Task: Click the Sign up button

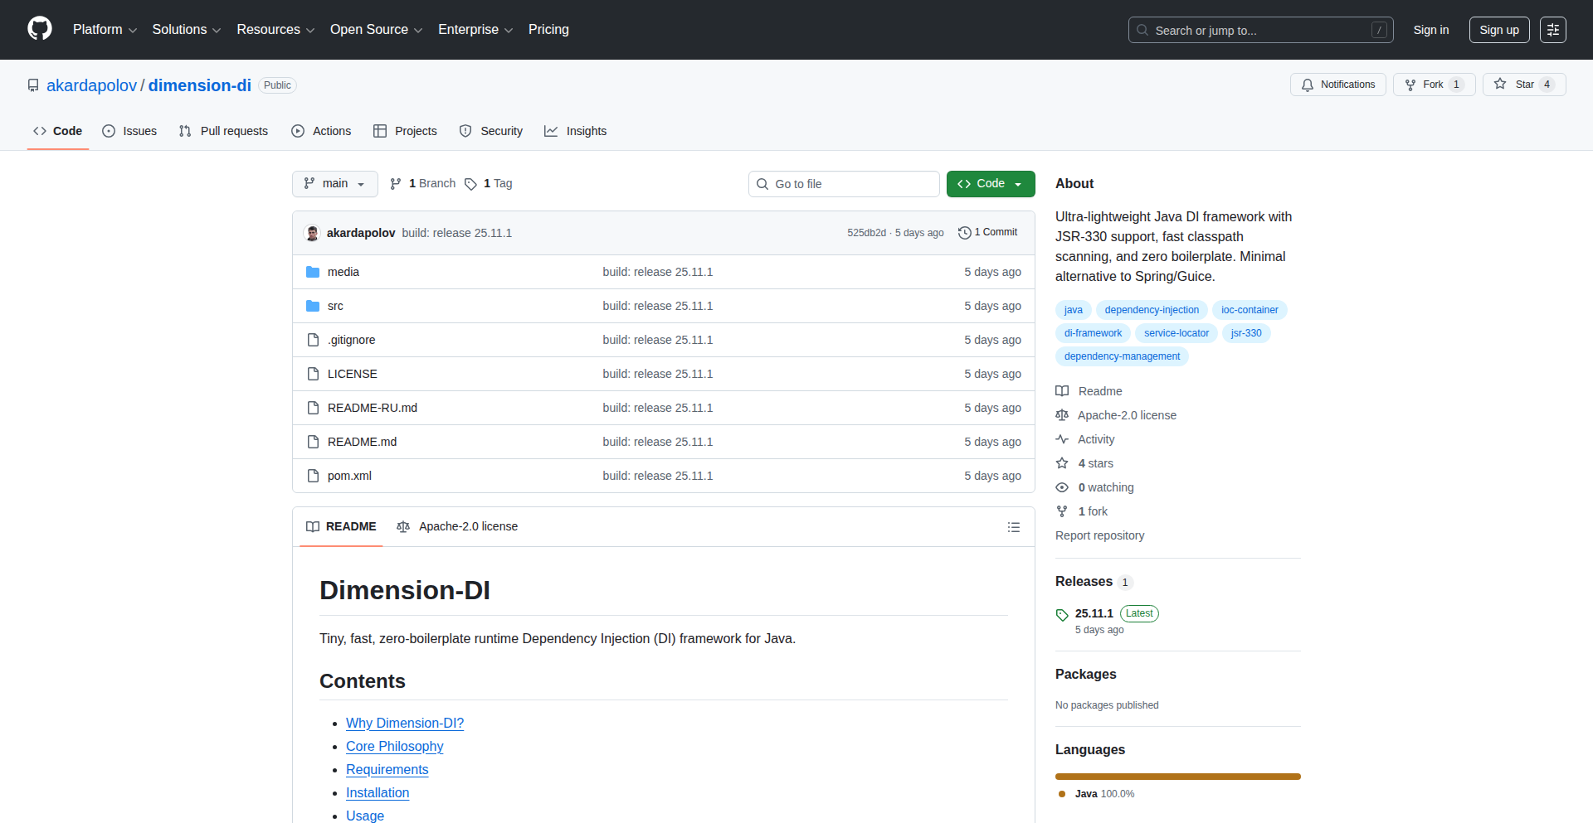Action: tap(1498, 30)
